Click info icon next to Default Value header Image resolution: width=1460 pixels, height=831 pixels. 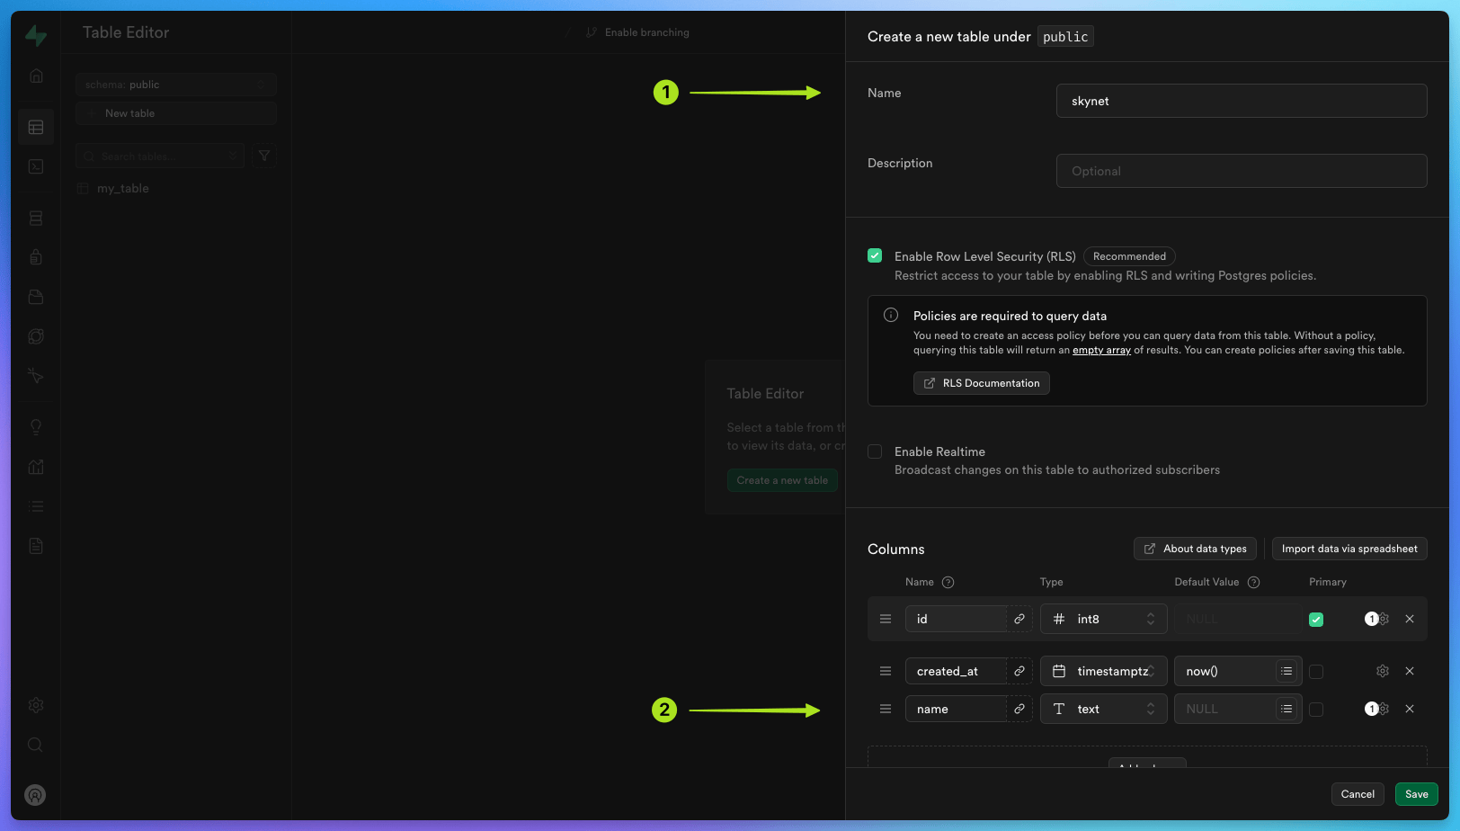(x=1253, y=582)
